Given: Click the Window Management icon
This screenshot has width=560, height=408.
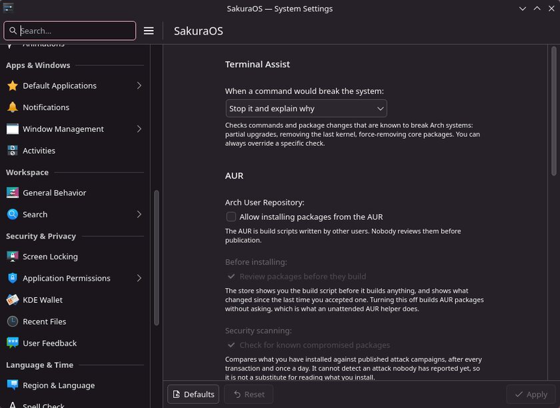Looking at the screenshot, I should tap(13, 129).
